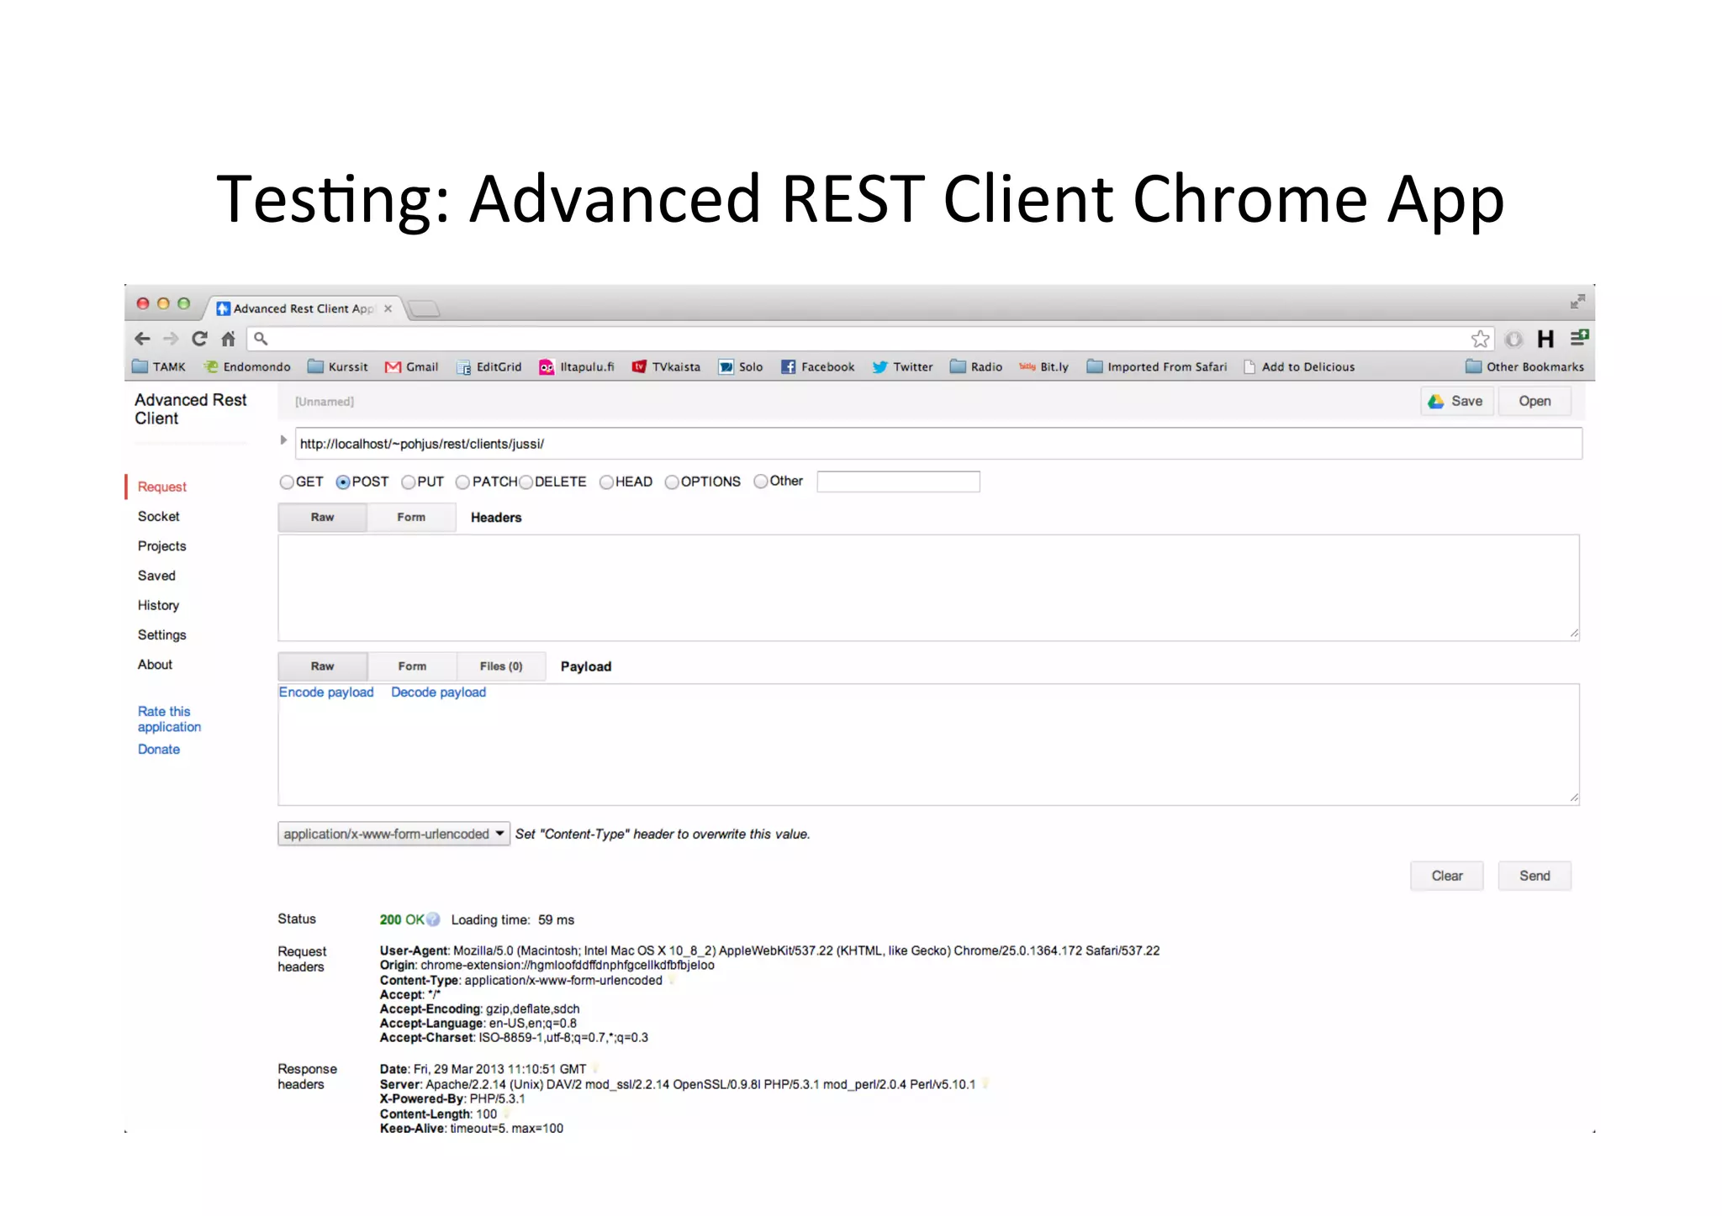The image size is (1722, 1216).
Task: Click the Add to Delicious bookmarklet
Action: 1300,366
